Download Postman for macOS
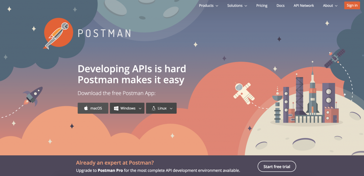 [x=93, y=108]
